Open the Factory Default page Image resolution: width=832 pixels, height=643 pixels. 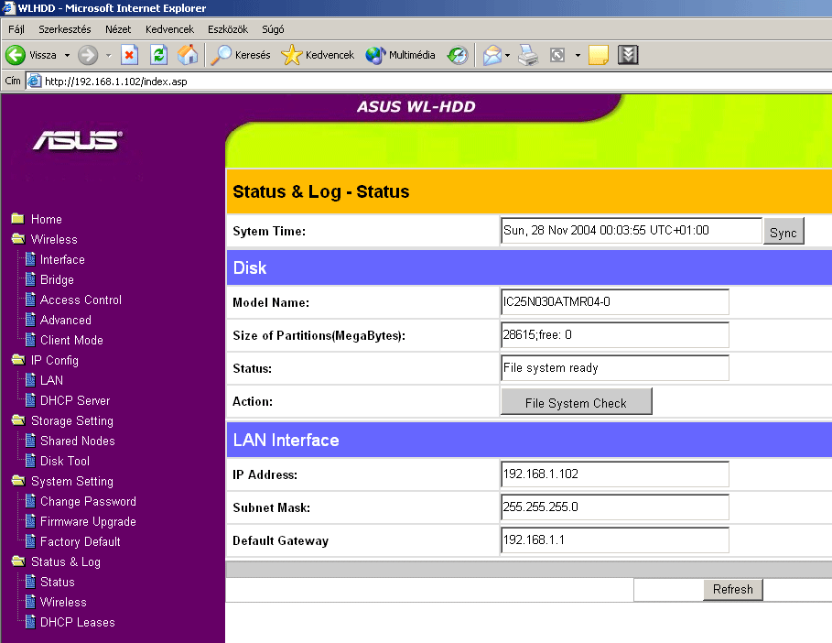(72, 541)
